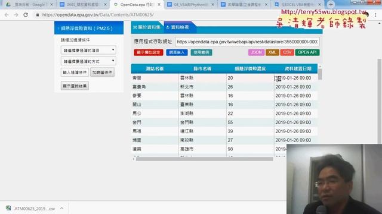382x214 pixels.
Task: Click the filter condition input field
Action: pyautogui.click(x=75, y=73)
